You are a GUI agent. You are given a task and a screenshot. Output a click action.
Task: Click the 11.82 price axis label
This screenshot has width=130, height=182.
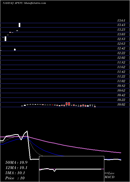tap(121, 62)
